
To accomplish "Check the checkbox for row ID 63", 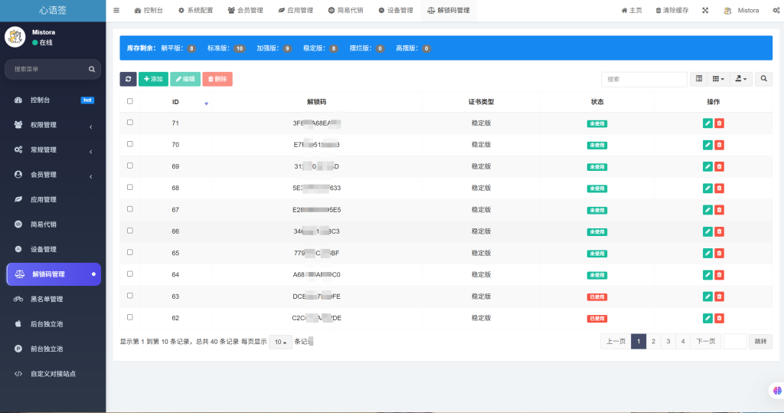I will (x=130, y=295).
